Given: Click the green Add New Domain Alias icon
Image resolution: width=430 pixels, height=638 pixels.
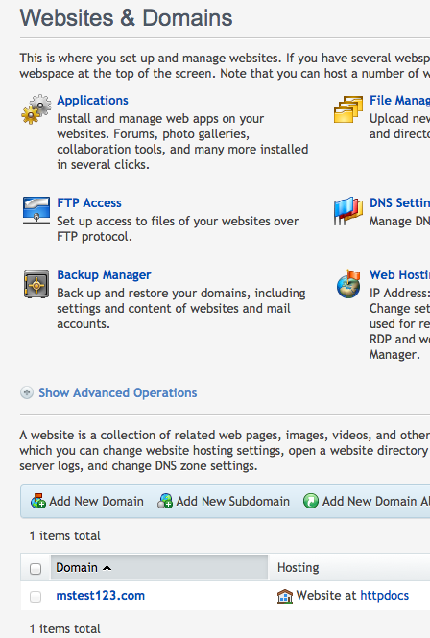Looking at the screenshot, I should tap(311, 501).
